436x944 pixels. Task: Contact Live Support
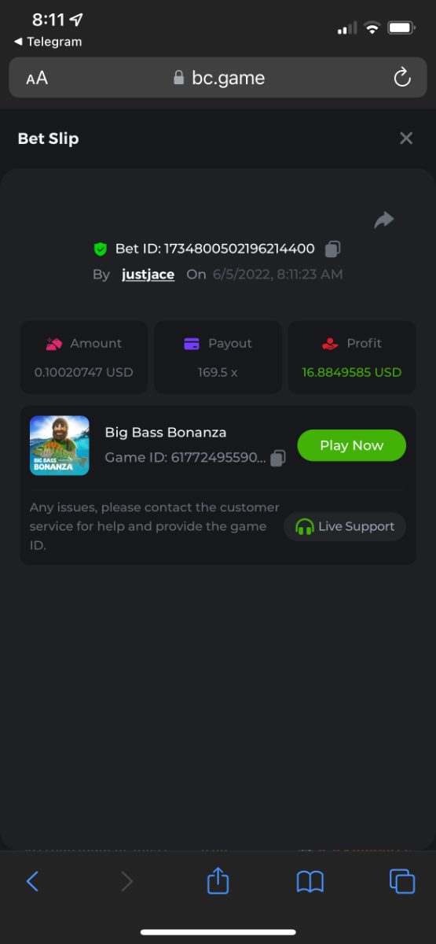pos(345,526)
